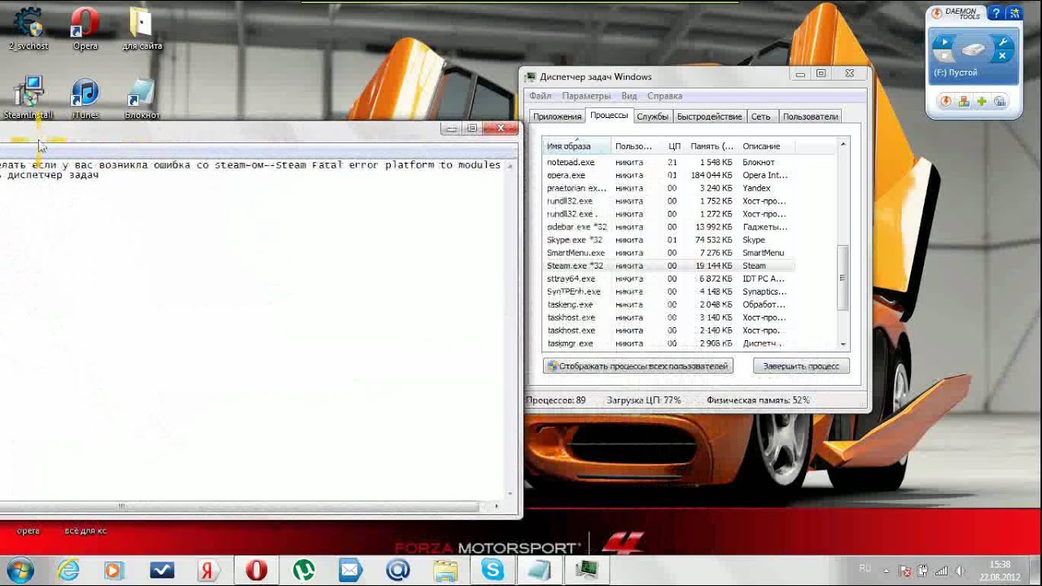Open Skype from the taskbar
Screen dimensions: 1042x586
(493, 570)
